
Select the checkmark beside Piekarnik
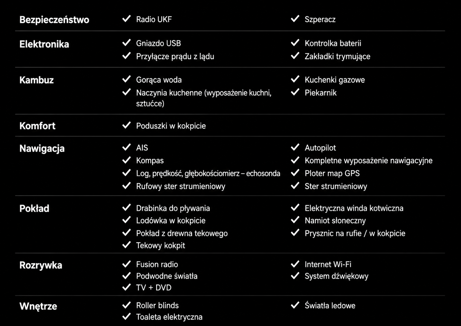tap(295, 92)
